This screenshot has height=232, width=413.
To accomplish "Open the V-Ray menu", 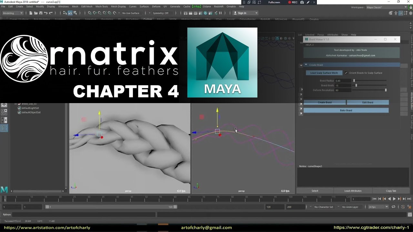I will pos(196,6).
